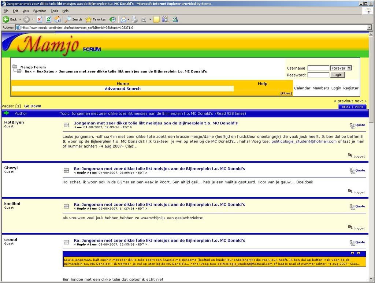
Task: Open the Help menu in menu bar
Action: tap(65, 11)
